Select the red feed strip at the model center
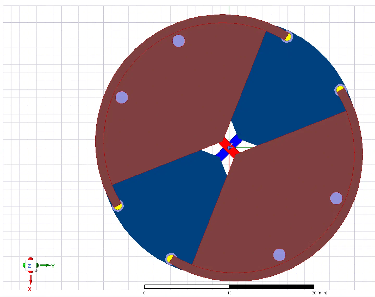This screenshot has height=297, width=375. click(x=229, y=147)
